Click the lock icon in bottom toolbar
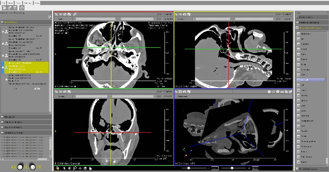 point(57,168)
